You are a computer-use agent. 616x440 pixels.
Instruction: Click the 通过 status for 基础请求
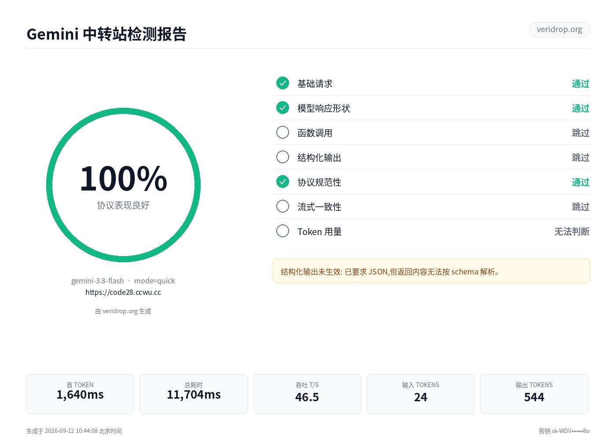[x=580, y=84]
